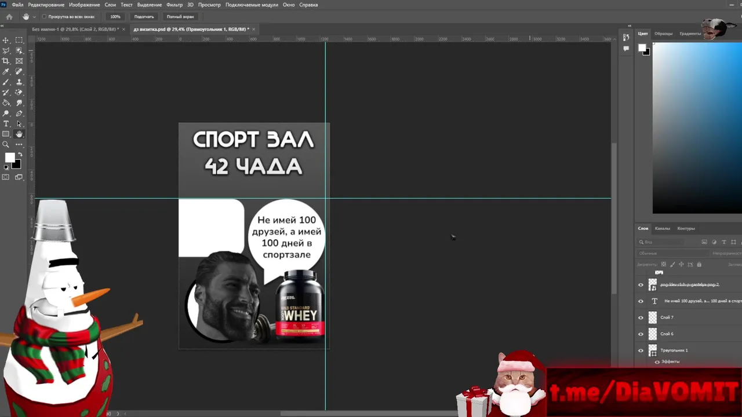Viewport: 742px width, 417px height.
Task: Switch to the Образцы panel tab
Action: (664, 34)
